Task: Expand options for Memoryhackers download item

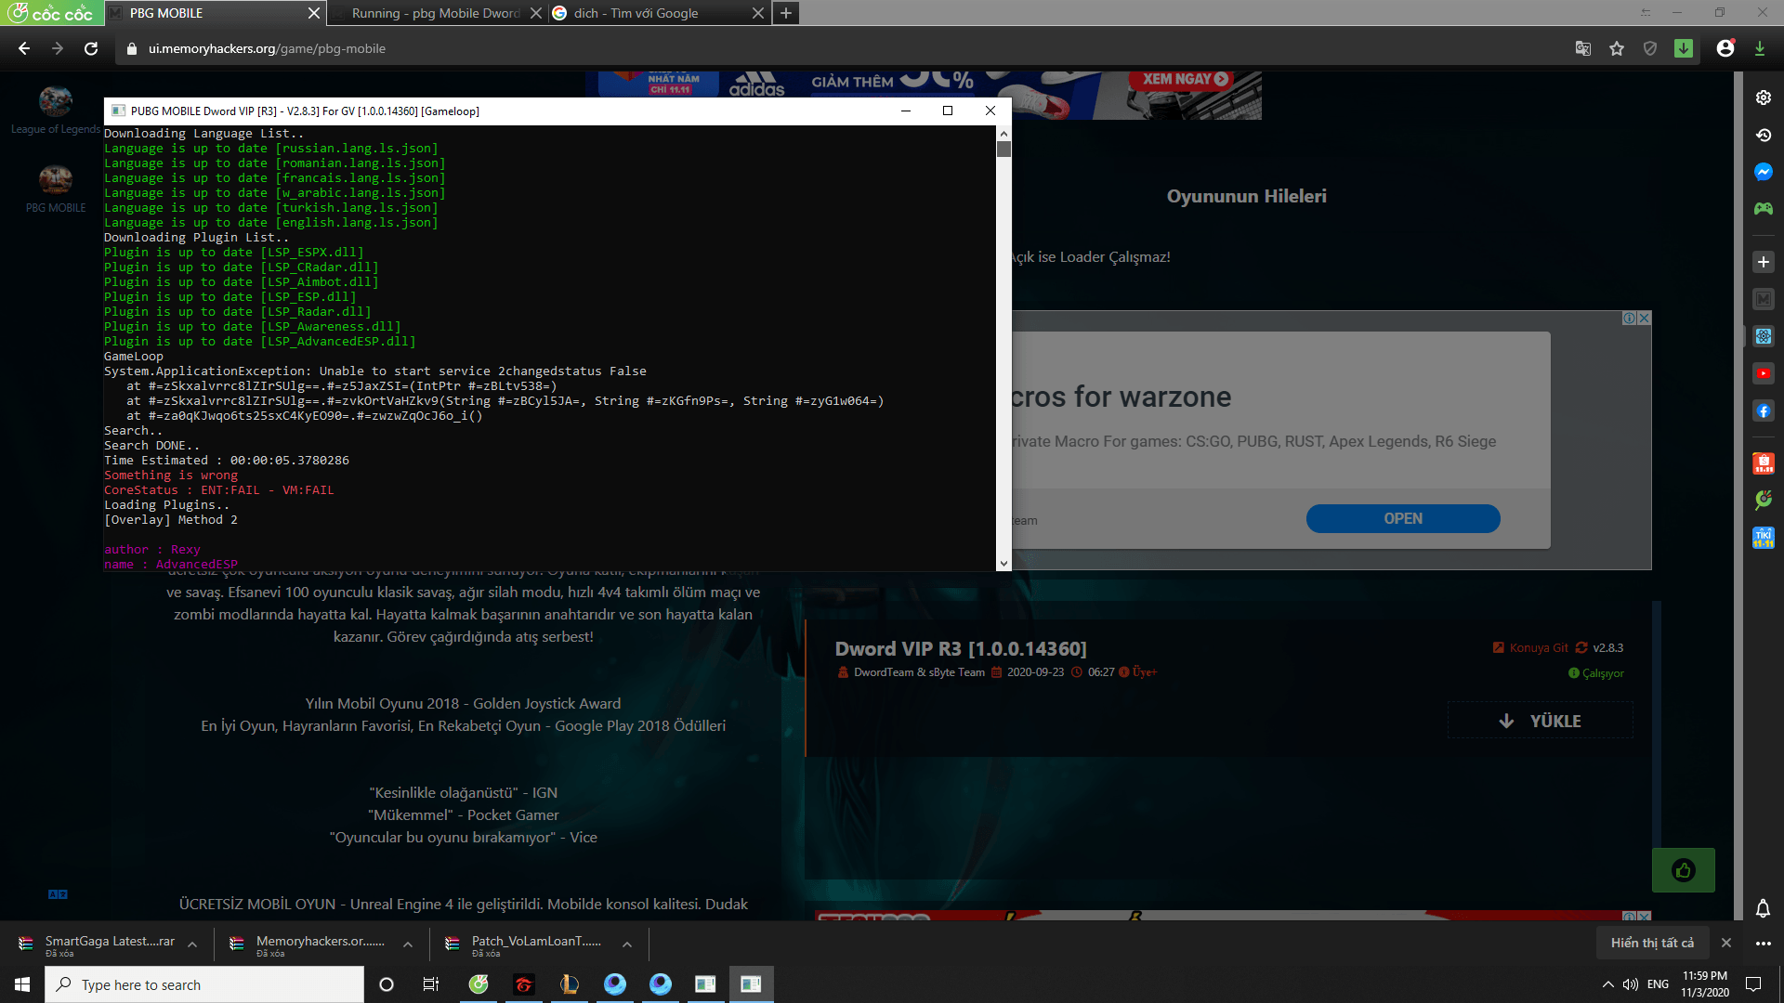Action: pos(408,944)
